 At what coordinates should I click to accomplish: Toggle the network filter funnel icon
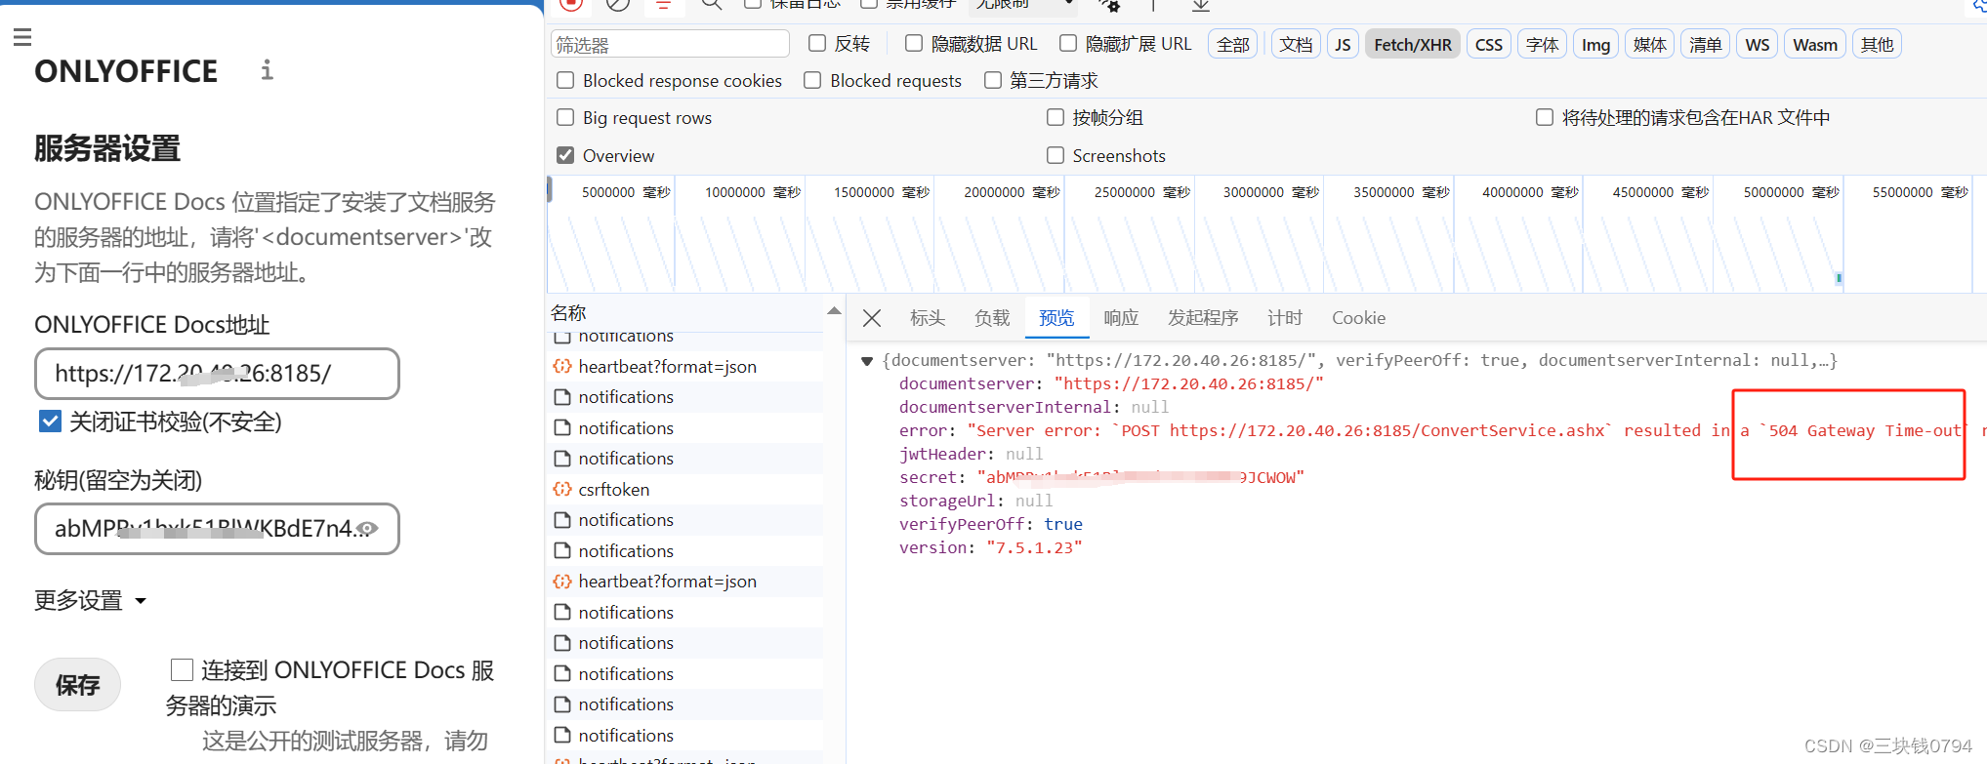click(664, 5)
